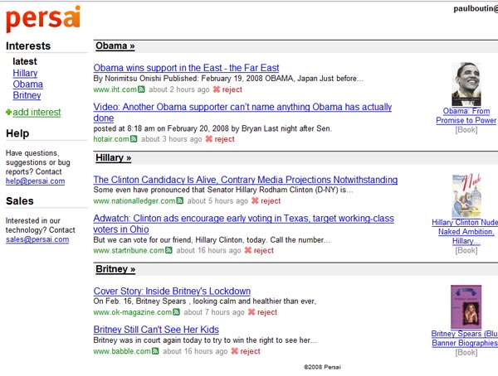Click the red reject X for the hotair.com article
Viewport: 498px width, 376px height.
click(x=209, y=139)
